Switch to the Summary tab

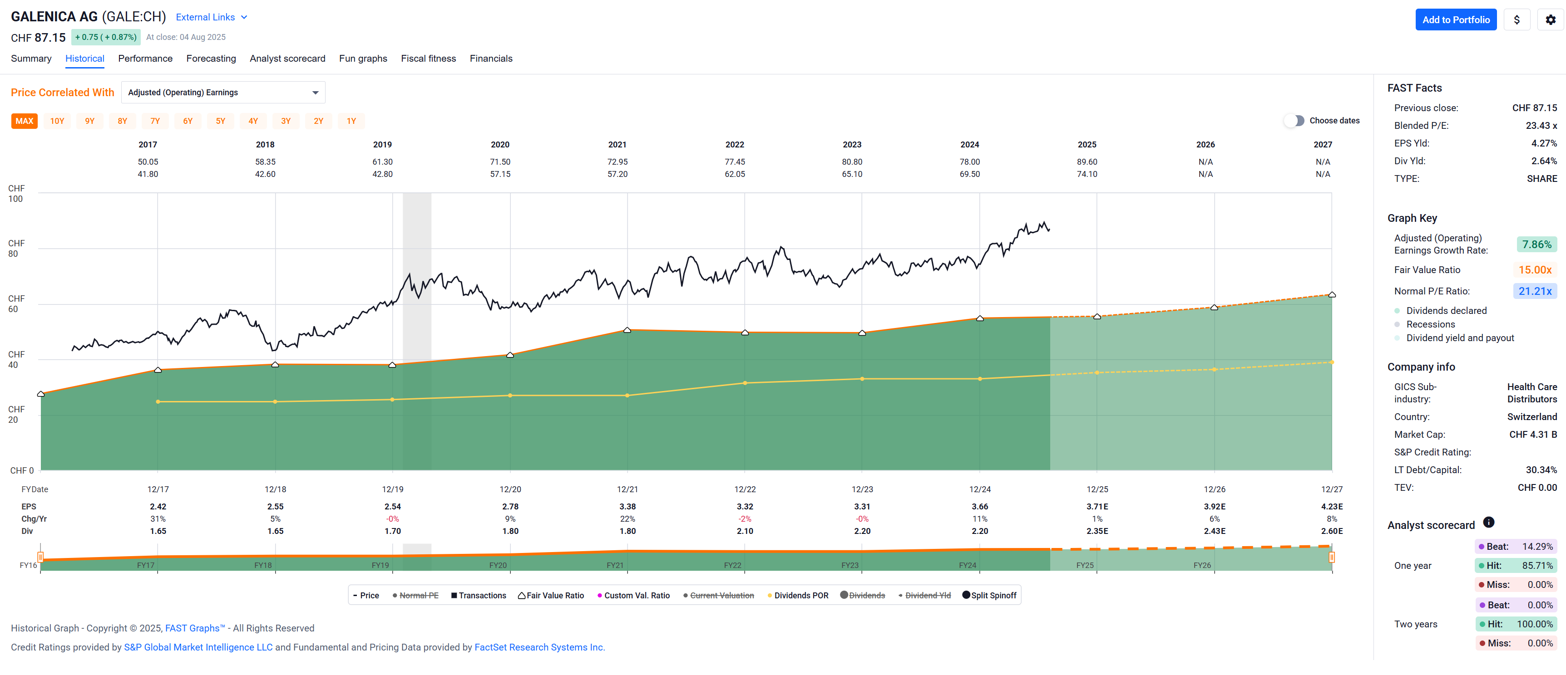point(31,59)
